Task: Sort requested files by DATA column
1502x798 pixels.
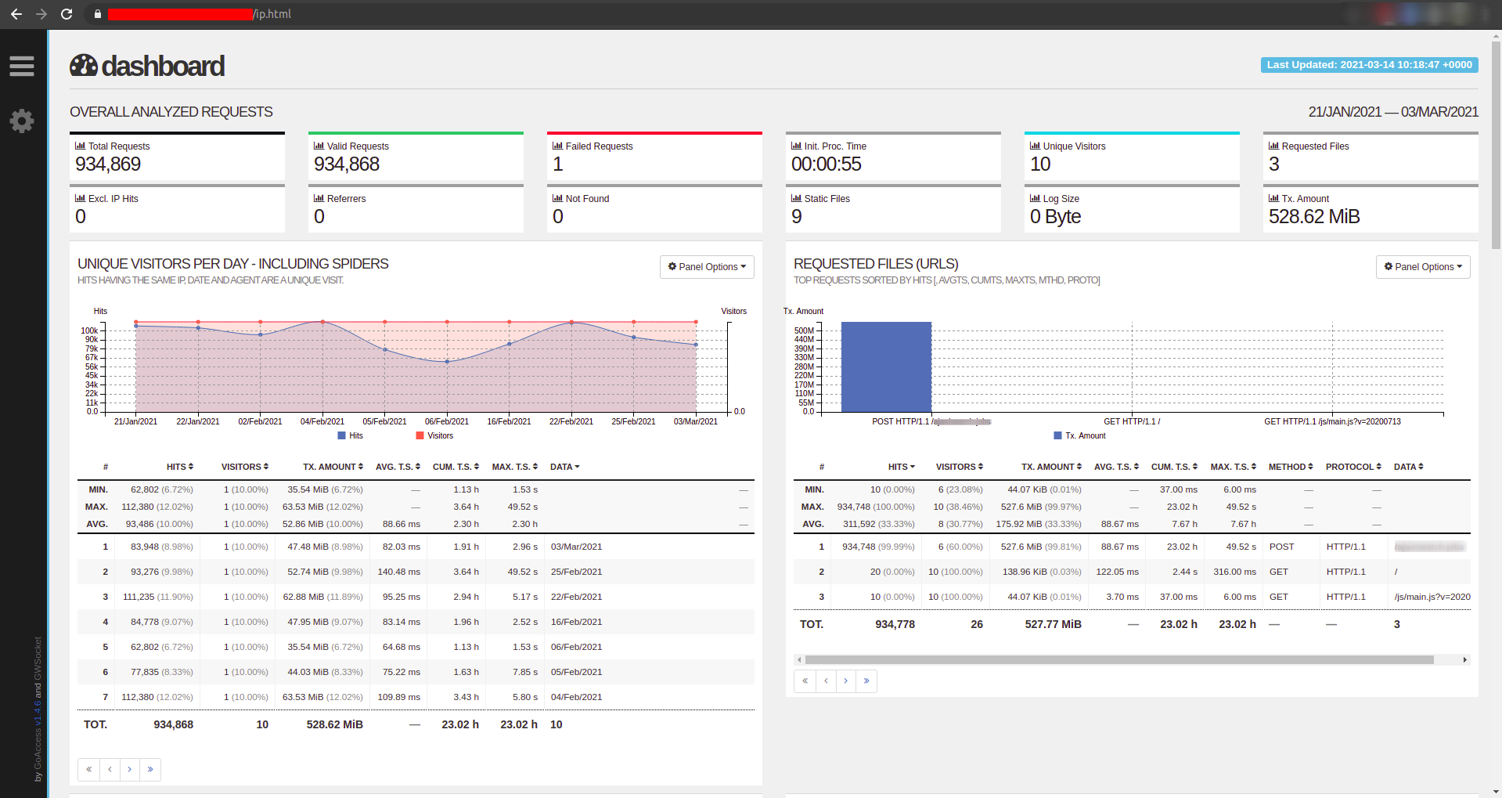Action: click(1409, 467)
